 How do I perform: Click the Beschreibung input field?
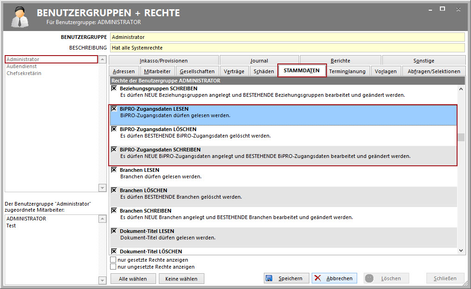tap(287, 48)
